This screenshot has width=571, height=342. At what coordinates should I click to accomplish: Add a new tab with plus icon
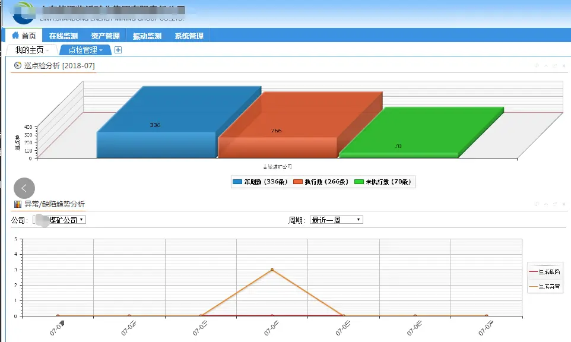(118, 50)
